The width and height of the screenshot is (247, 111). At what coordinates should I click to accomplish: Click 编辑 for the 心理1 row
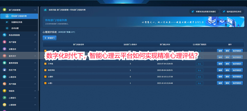click(x=220, y=83)
